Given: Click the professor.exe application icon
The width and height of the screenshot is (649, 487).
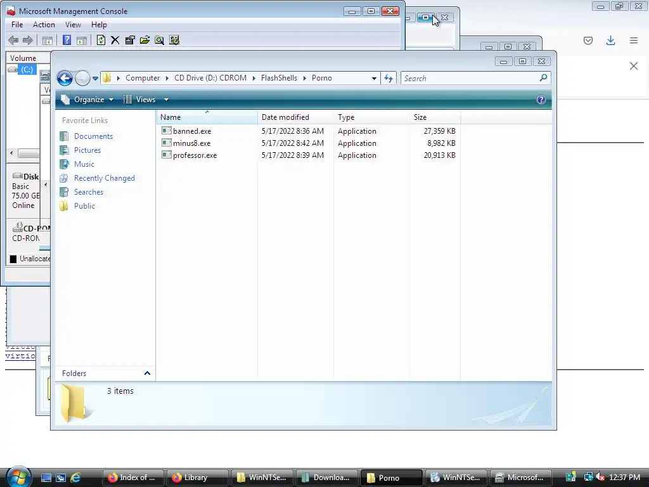Looking at the screenshot, I should tap(167, 155).
